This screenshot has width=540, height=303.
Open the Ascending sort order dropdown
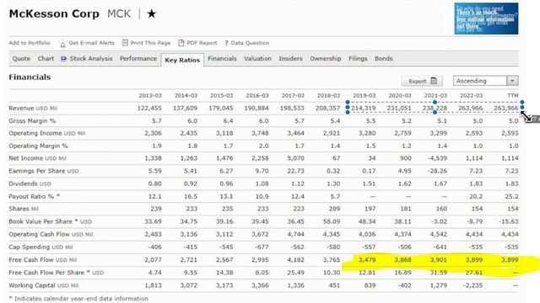click(486, 81)
